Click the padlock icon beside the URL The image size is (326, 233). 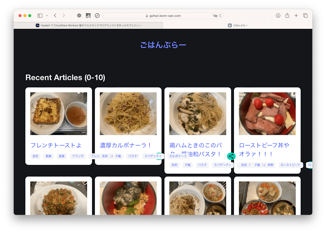click(147, 16)
